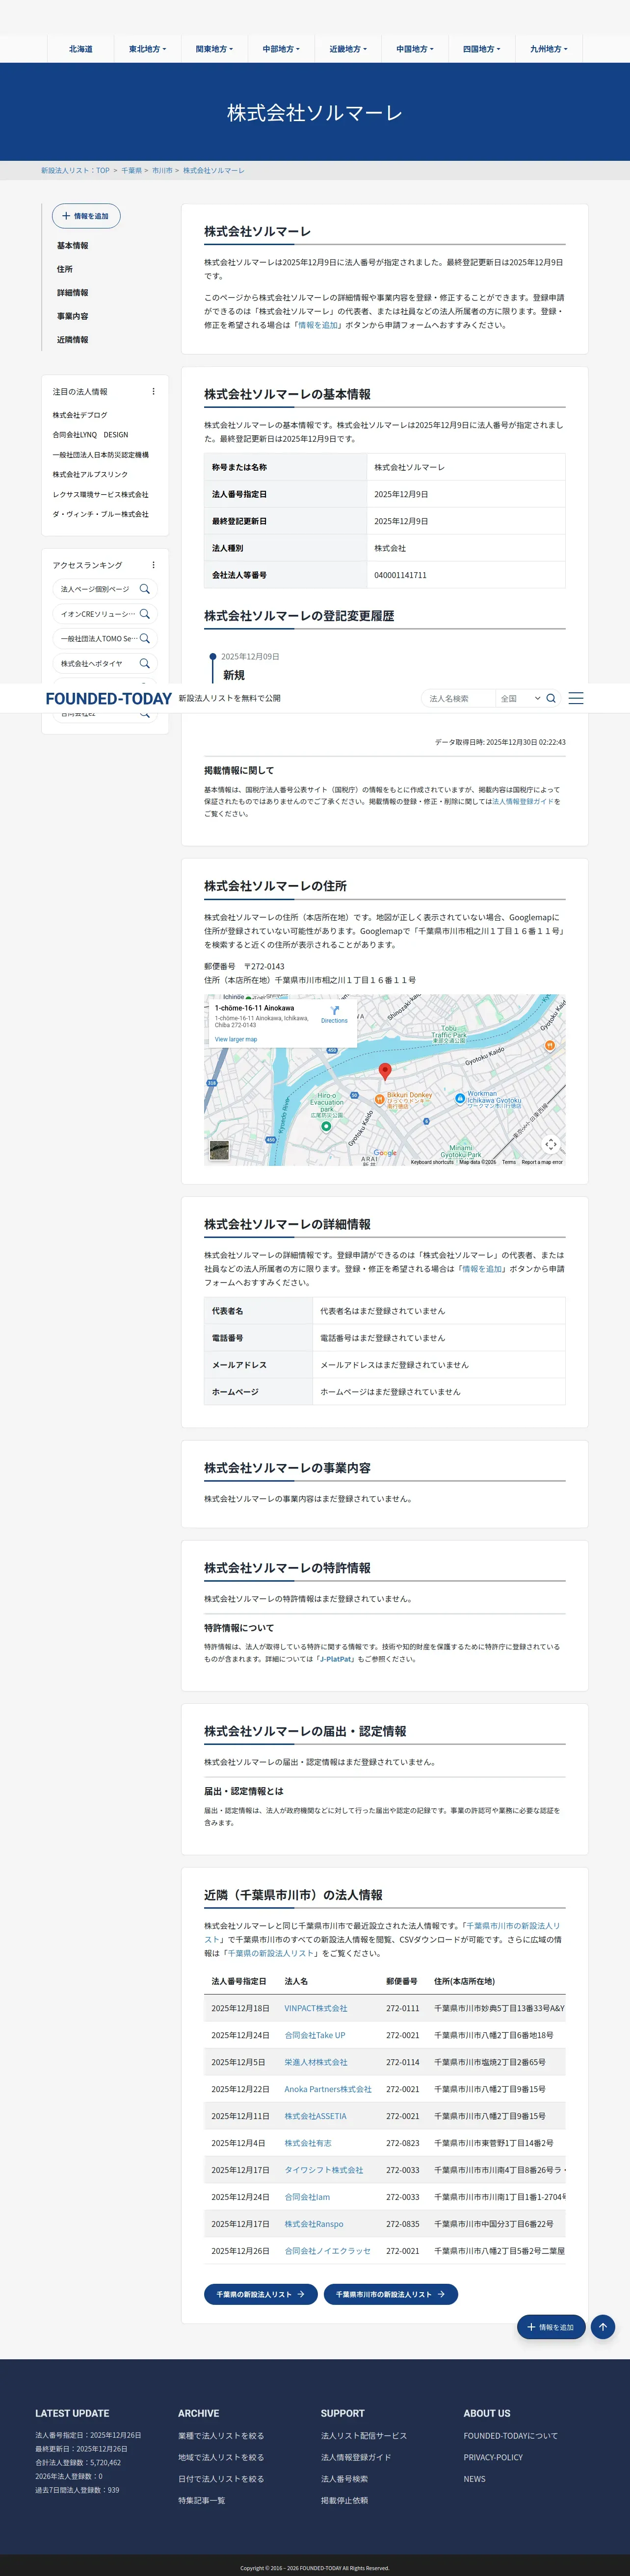Jump to 事業内容 section in sidebar
Image resolution: width=630 pixels, height=2576 pixels.
coord(72,316)
